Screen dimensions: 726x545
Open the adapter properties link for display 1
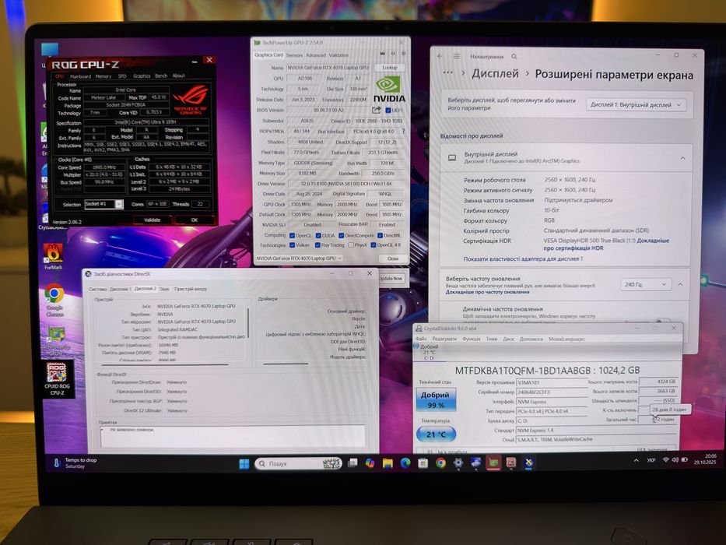click(523, 259)
